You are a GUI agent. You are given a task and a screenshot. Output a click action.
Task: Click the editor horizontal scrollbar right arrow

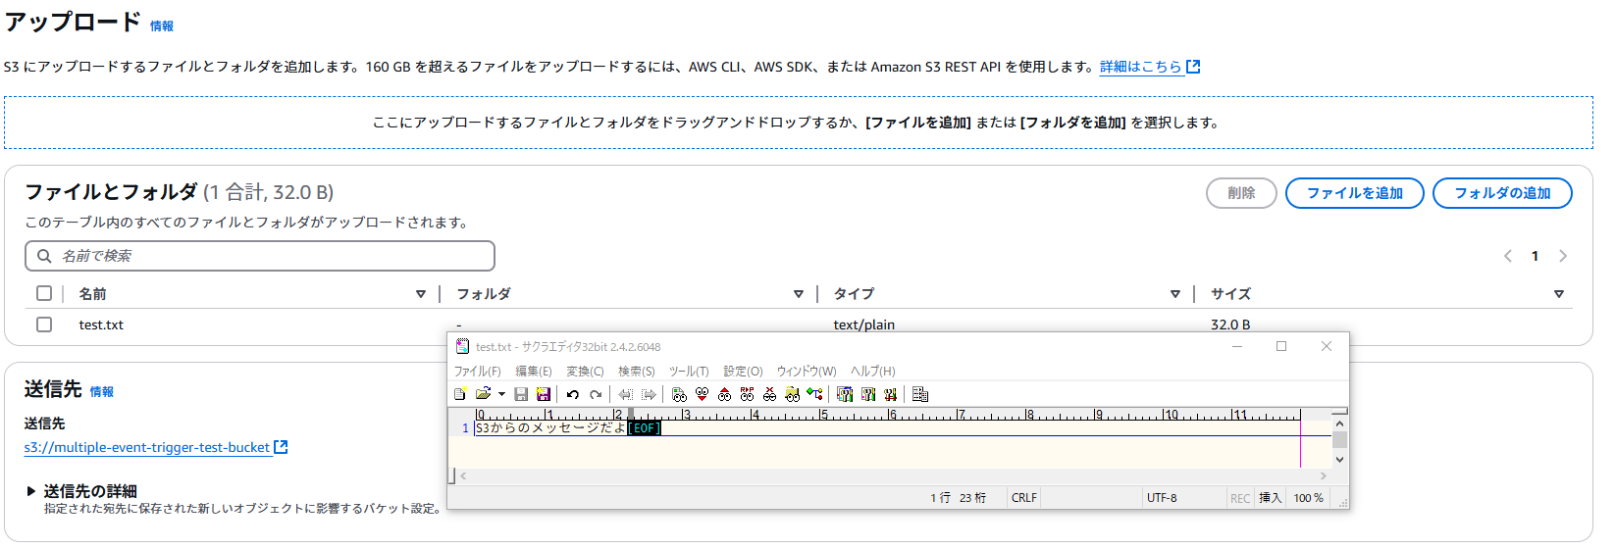[x=1324, y=475]
